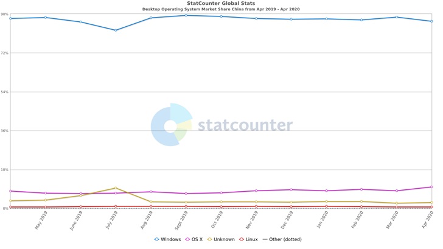Click the StatCounter Global Stats title
This screenshot has width=443, height=249.
coord(221,4)
